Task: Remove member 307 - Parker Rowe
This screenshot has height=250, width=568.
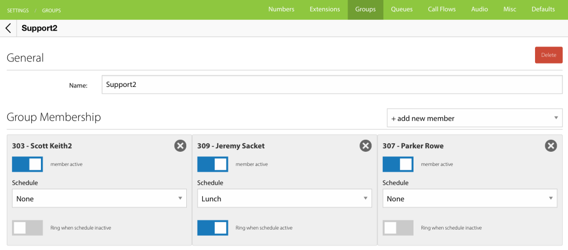Action: point(551,146)
